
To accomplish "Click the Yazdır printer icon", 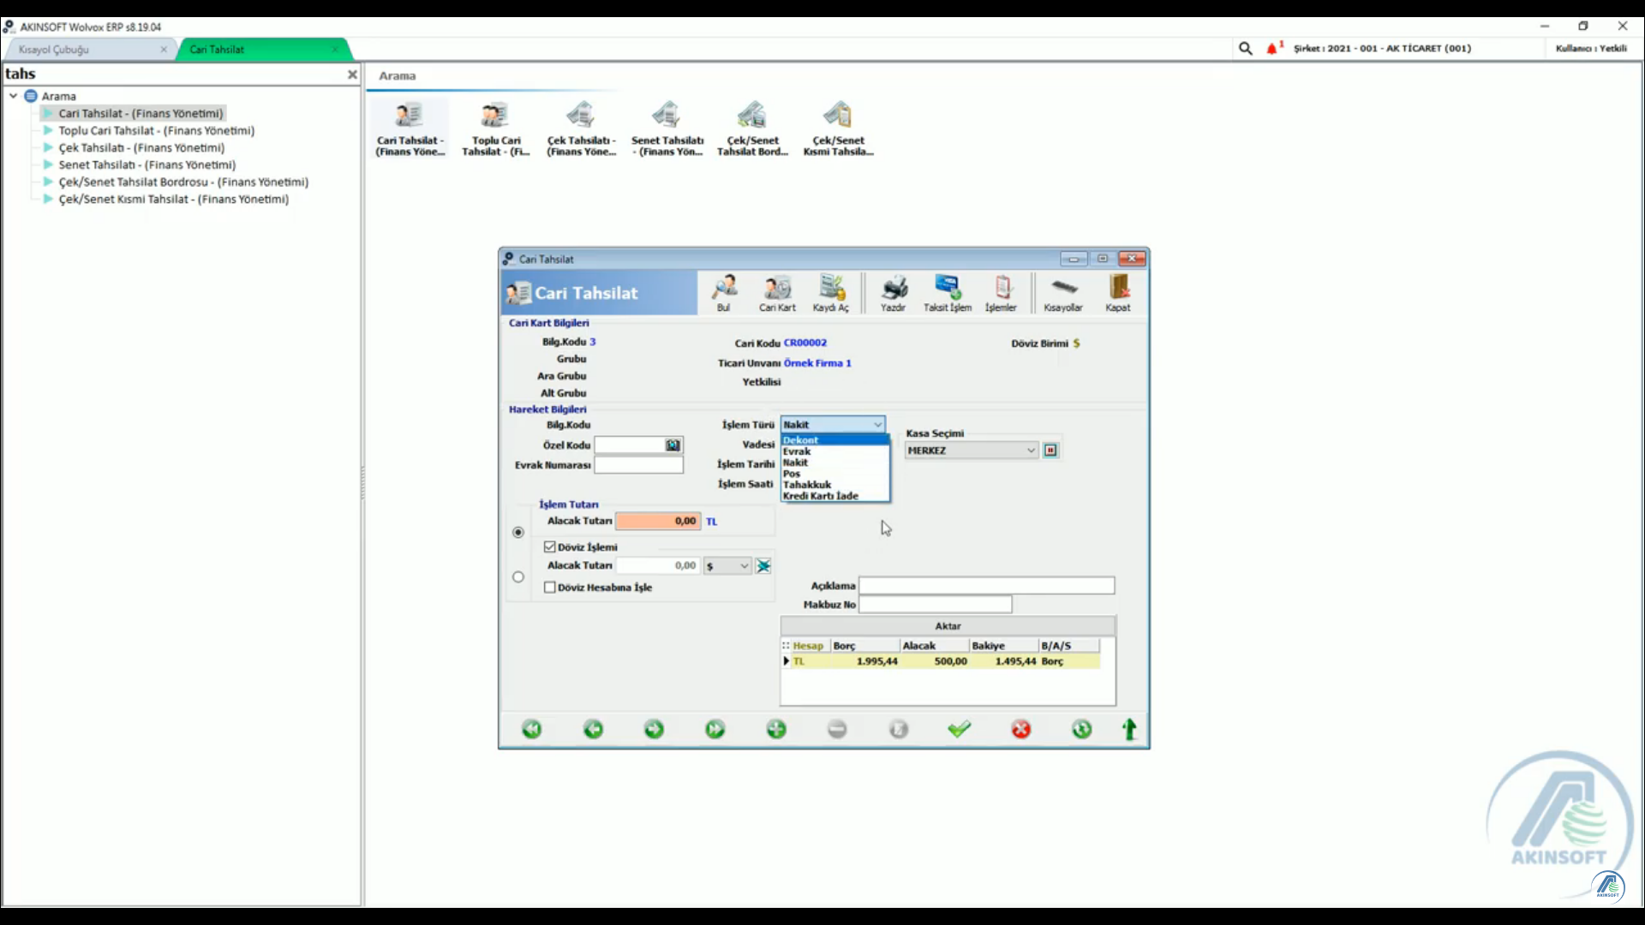I will click(894, 293).
